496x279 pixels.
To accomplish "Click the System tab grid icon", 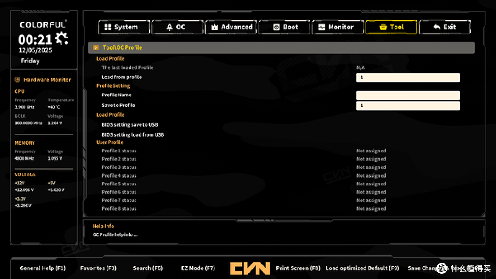I will click(108, 27).
